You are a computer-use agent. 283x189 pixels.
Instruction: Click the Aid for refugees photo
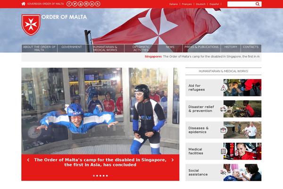pos(242,88)
